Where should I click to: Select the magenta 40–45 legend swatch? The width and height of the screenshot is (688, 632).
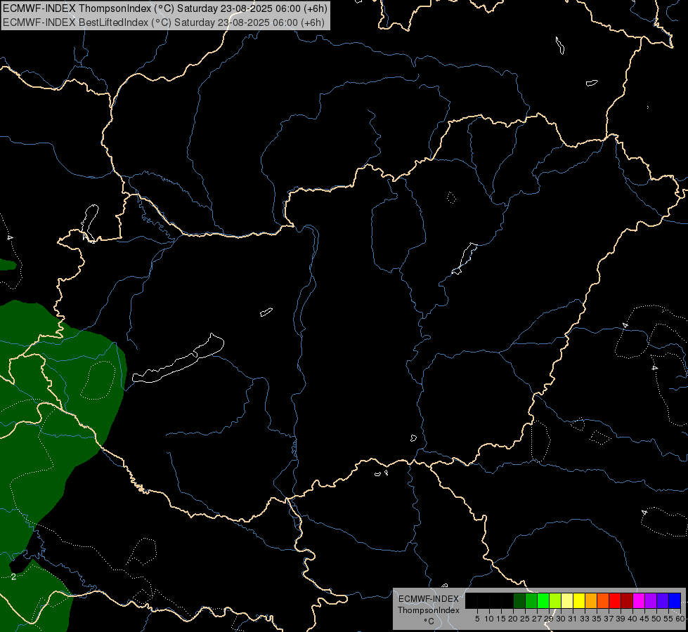point(639,600)
